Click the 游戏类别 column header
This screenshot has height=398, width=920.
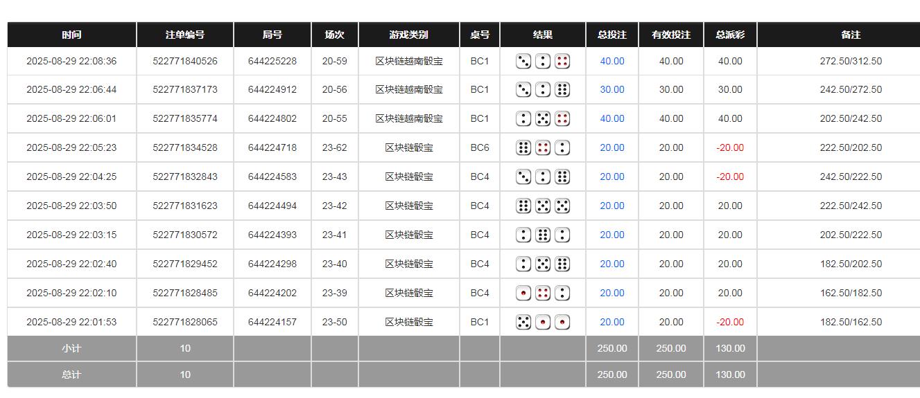point(408,35)
